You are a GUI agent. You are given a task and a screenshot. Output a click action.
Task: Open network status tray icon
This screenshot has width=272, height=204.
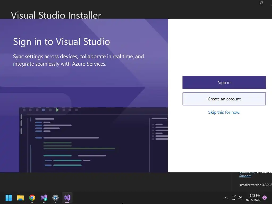tap(234, 198)
